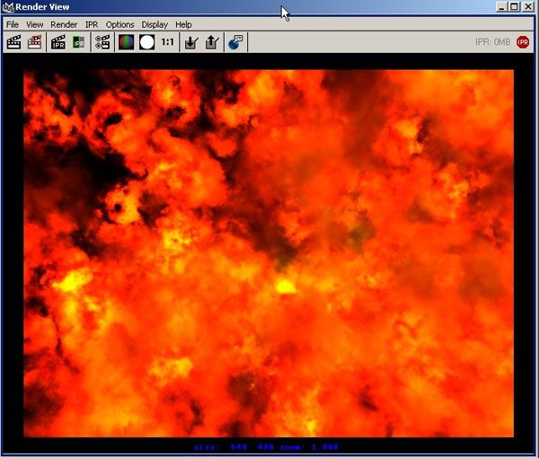This screenshot has height=458, width=539.
Task: Click the Render Region icon
Action: coord(35,41)
